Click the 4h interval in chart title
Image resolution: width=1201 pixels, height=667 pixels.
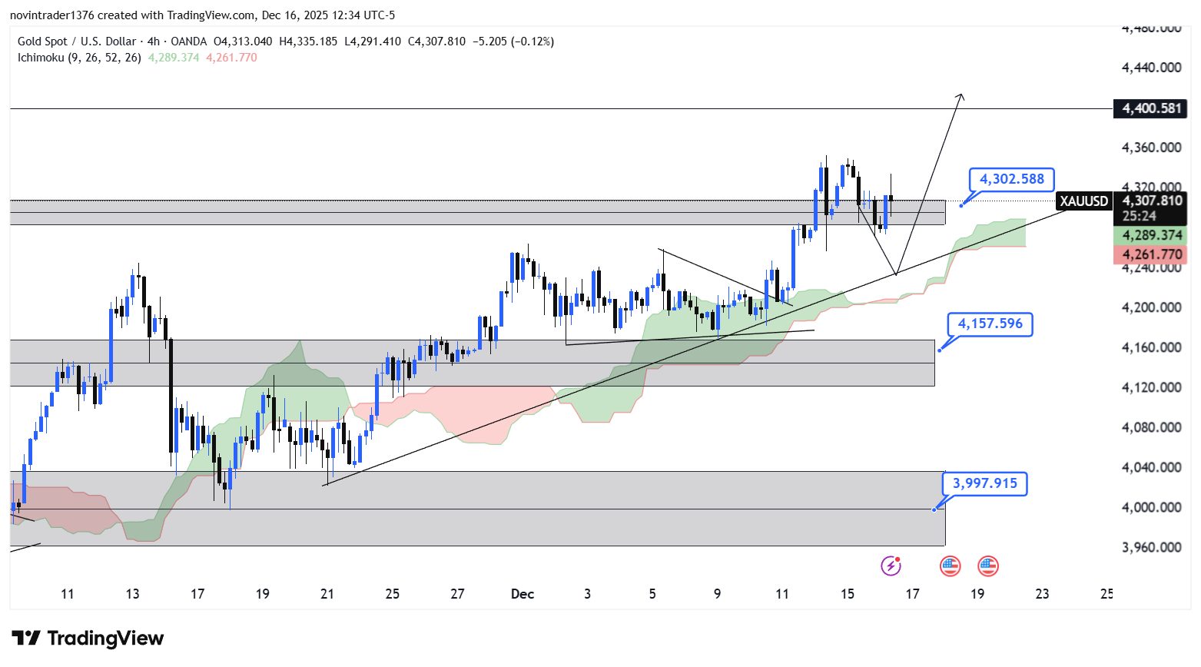pyautogui.click(x=153, y=41)
